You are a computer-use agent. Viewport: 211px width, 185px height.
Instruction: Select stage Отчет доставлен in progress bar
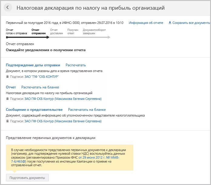(x=57, y=31)
